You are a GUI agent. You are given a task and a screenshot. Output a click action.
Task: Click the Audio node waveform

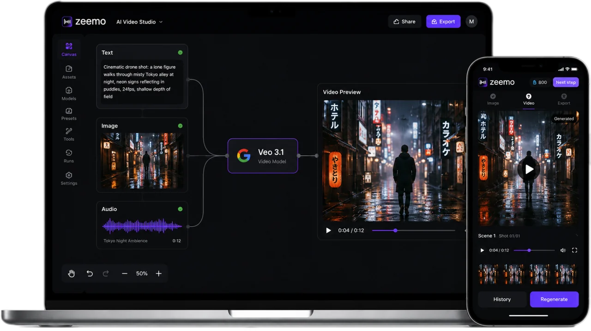coord(142,226)
